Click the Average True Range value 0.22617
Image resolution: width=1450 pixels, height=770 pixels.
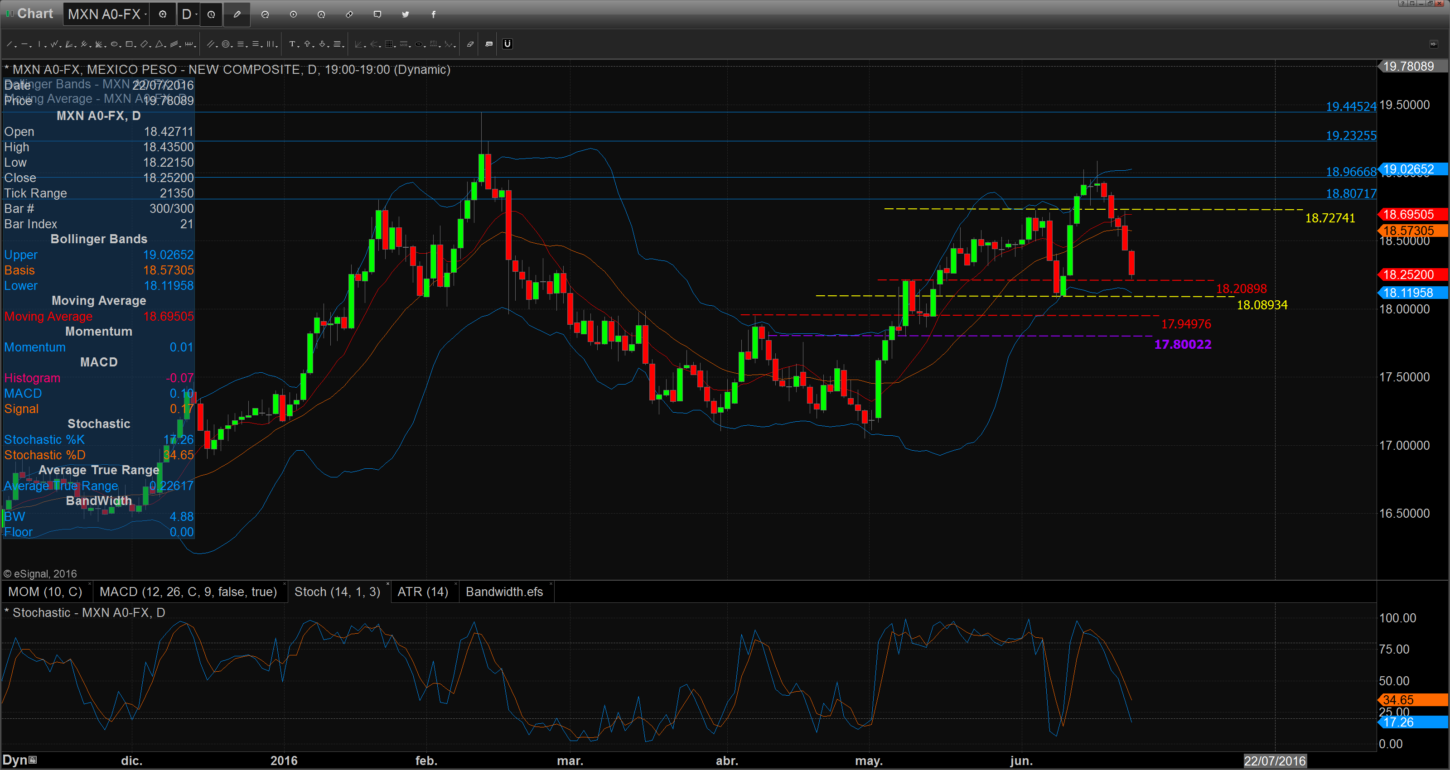coord(172,486)
